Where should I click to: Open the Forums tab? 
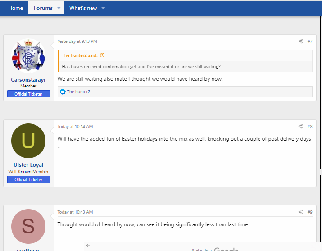click(x=43, y=8)
